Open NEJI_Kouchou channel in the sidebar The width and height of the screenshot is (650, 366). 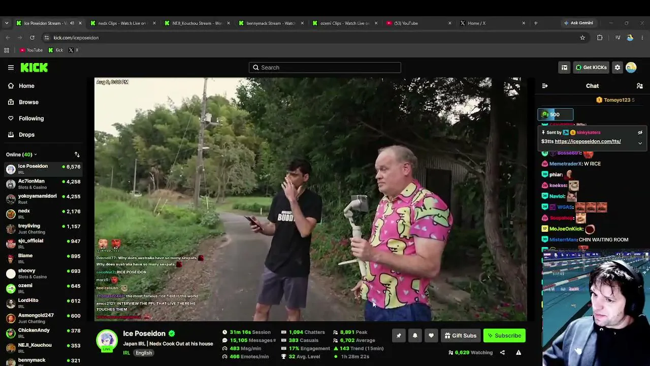point(43,348)
